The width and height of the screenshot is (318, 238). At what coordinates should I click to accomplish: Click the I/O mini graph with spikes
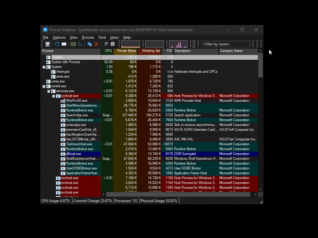coord(178,44)
